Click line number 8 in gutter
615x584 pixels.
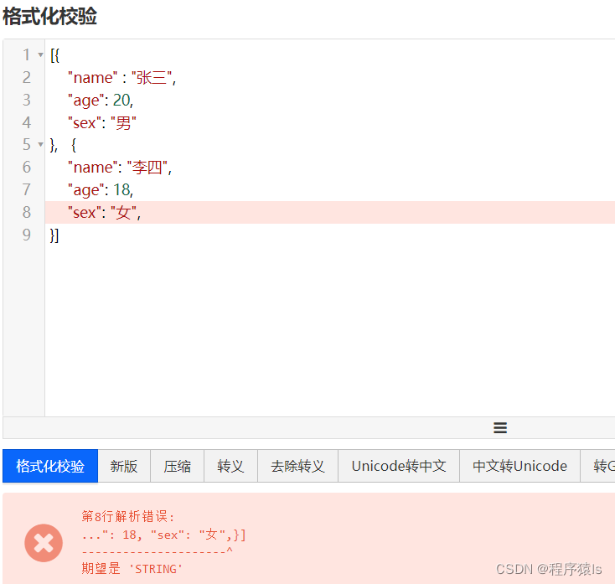click(27, 212)
